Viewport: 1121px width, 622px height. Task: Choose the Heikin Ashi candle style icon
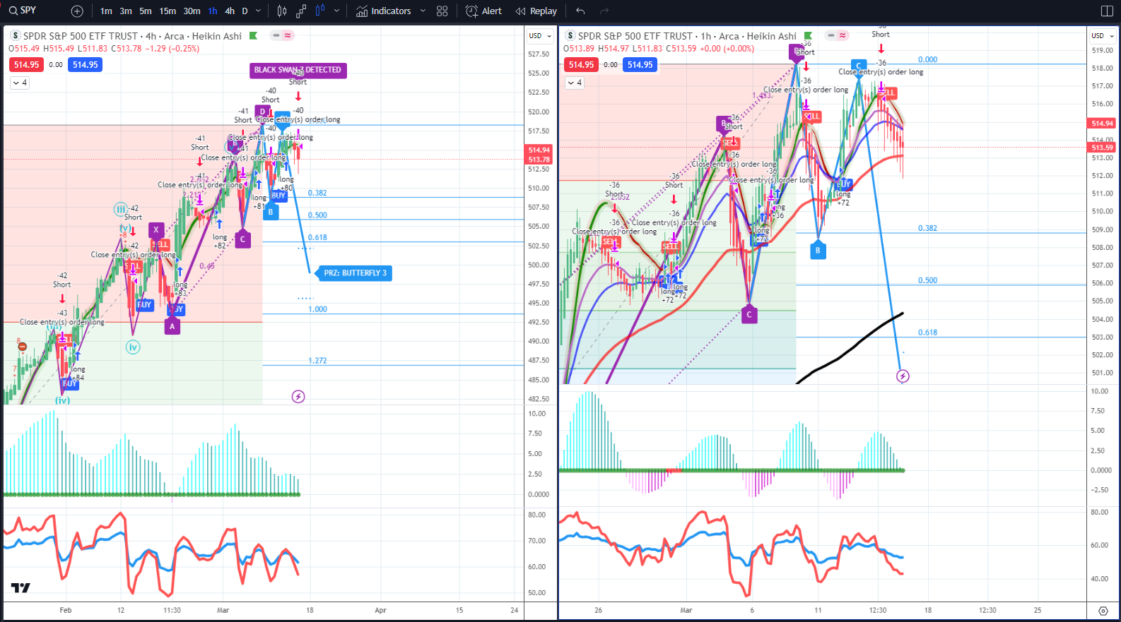pyautogui.click(x=320, y=11)
